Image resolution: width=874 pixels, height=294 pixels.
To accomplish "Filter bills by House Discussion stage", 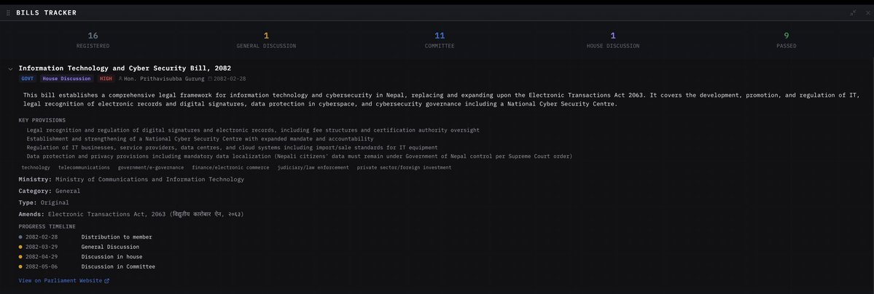I will click(x=612, y=40).
